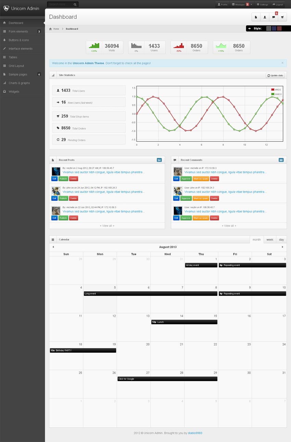
Task: Click the shopping cart icon button in header
Action: [282, 17]
